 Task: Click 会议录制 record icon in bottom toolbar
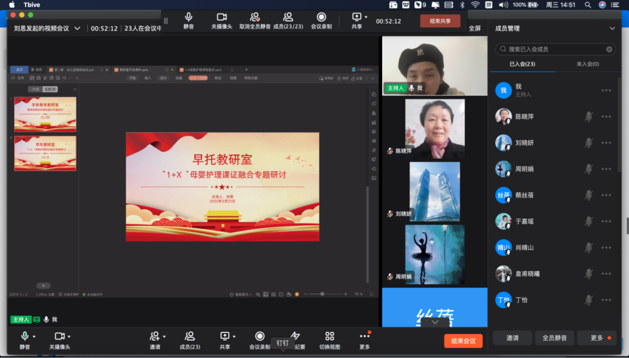259,340
